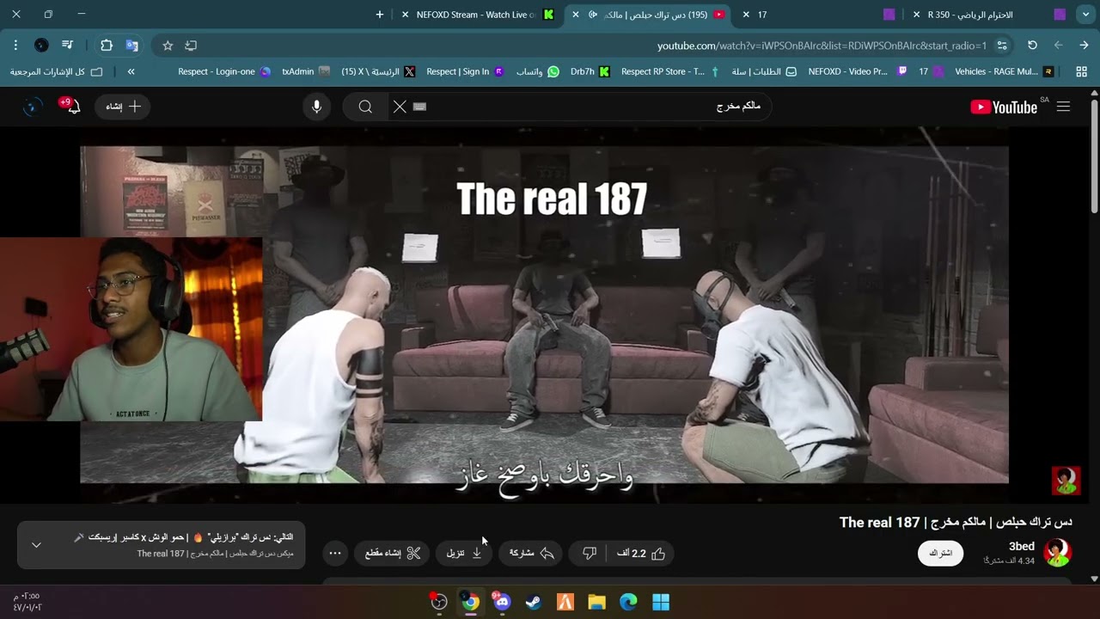
Task: Open the X الرئيسية bookmark
Action: pos(378,71)
